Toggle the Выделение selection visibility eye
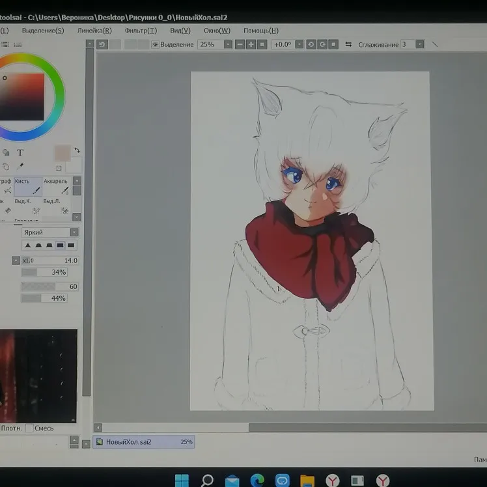487x487 pixels. coord(156,45)
